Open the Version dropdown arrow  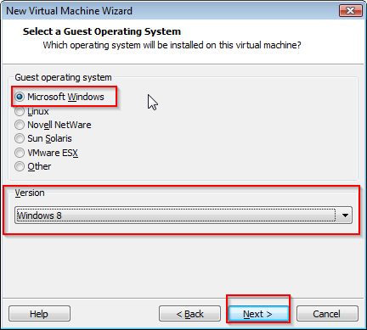[345, 215]
